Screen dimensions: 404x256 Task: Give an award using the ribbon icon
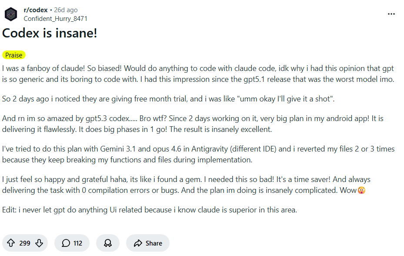point(107,243)
